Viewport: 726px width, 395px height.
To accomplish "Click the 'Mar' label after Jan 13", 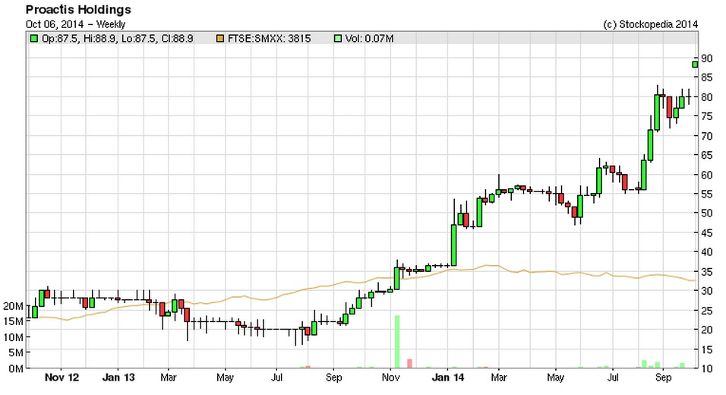I will [168, 378].
